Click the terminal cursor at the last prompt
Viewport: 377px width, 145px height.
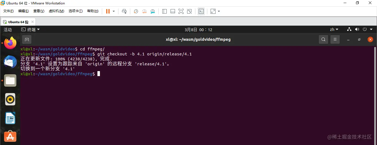(99, 74)
